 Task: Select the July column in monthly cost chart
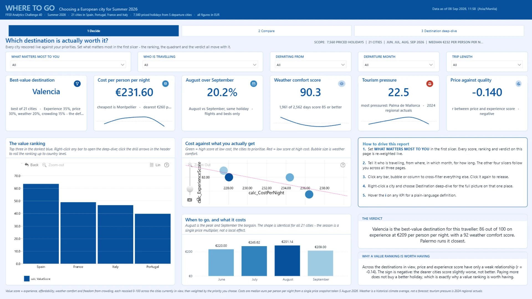[x=254, y=261]
